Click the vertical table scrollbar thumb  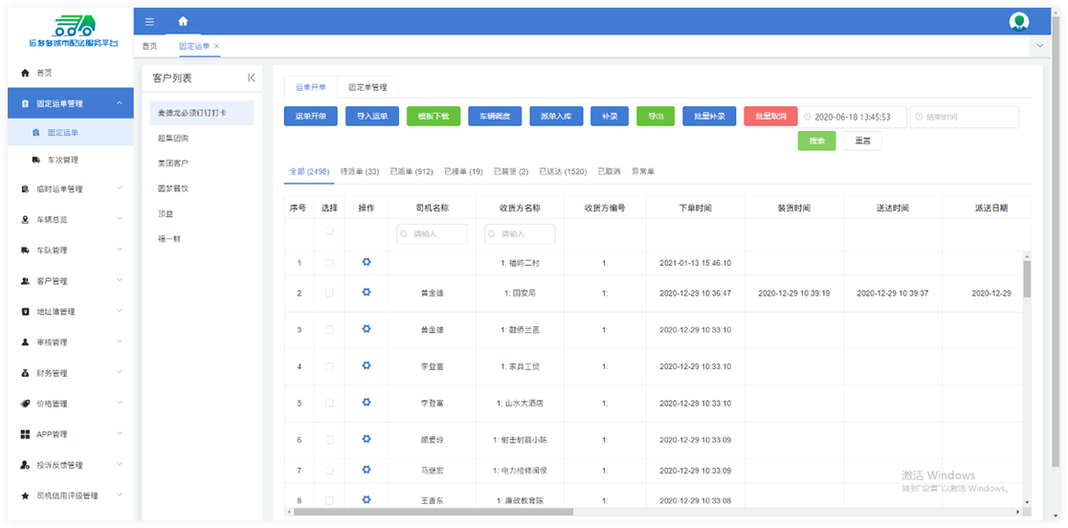point(1027,279)
